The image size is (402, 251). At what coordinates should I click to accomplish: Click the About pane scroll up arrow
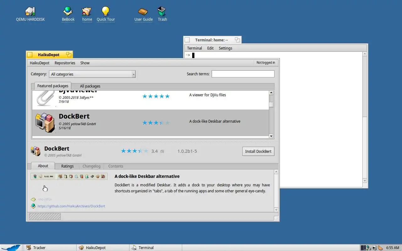pos(276,172)
